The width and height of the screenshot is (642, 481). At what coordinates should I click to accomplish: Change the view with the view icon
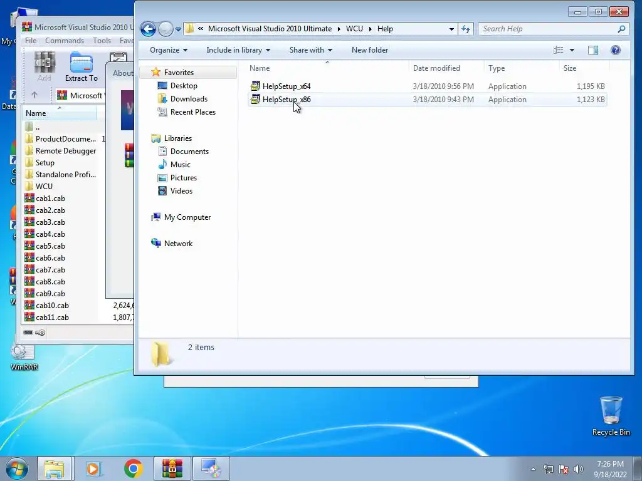(x=558, y=50)
